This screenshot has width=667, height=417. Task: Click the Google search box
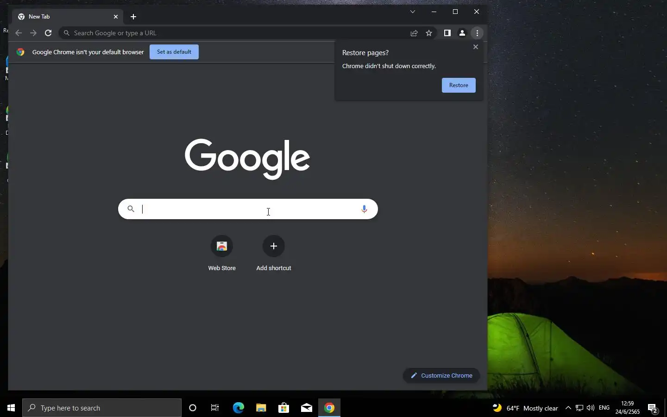[248, 209]
